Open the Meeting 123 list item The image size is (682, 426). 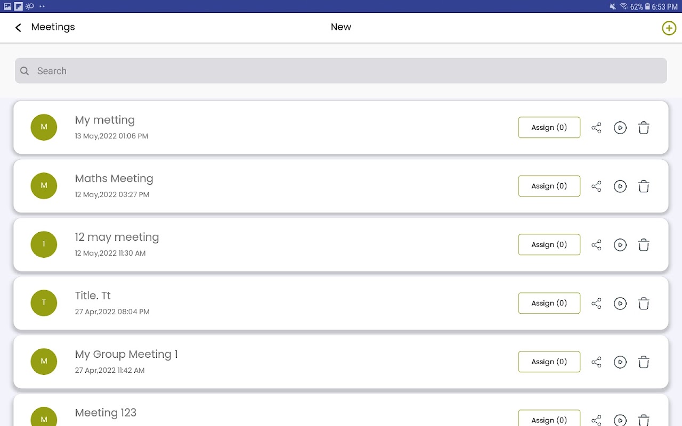266,413
